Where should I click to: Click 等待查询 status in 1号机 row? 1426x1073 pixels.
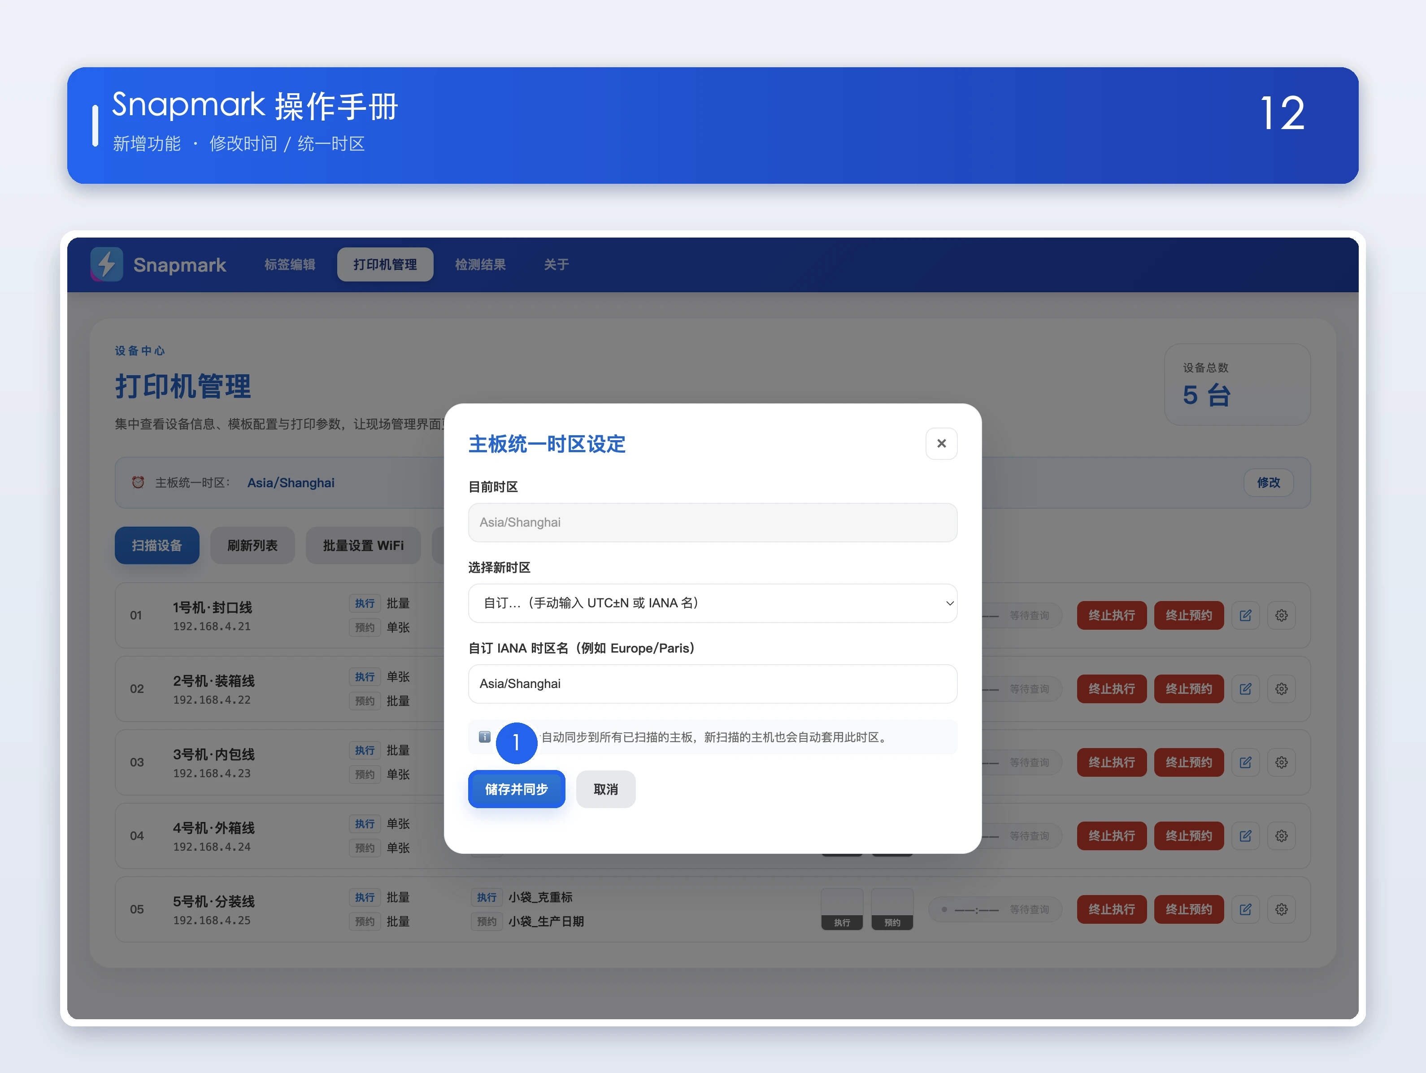(1029, 615)
